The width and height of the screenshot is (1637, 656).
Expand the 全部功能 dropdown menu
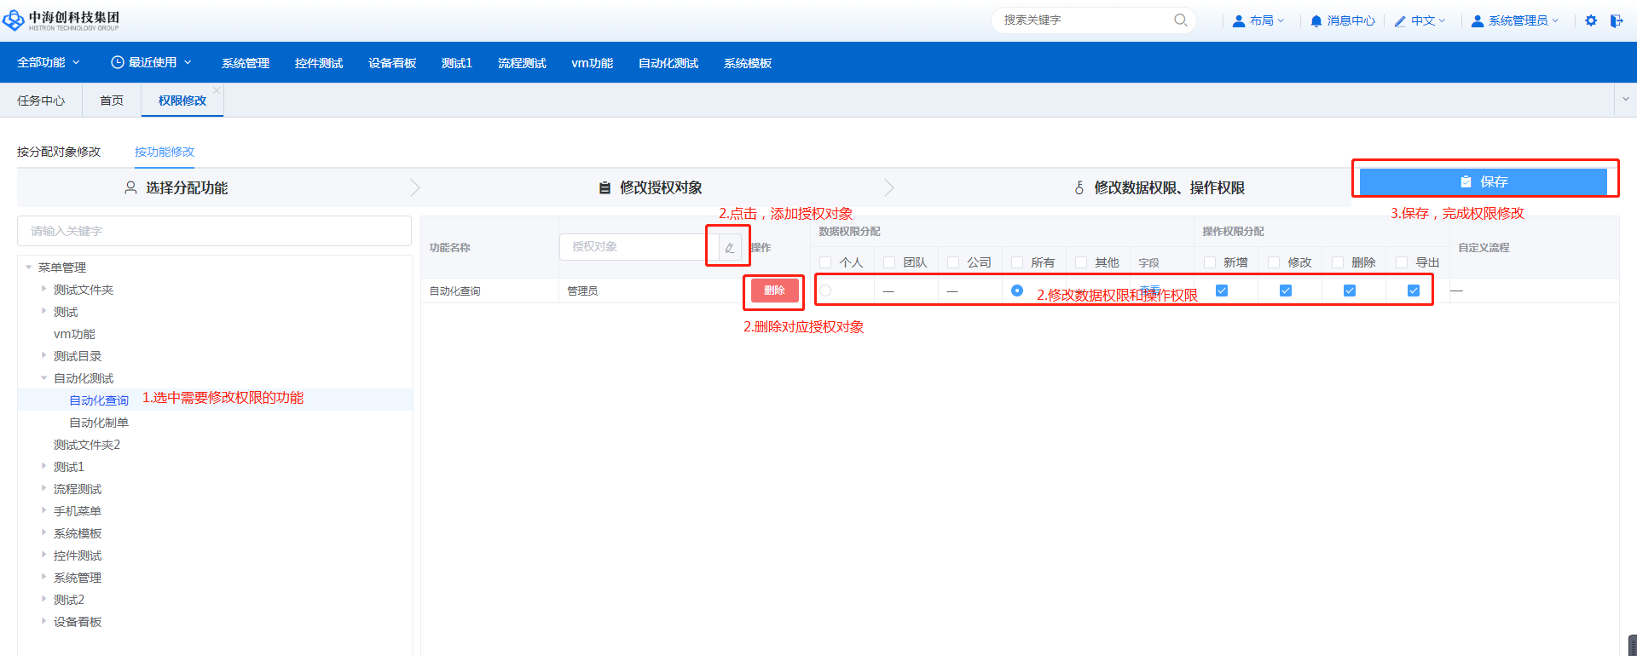point(48,62)
